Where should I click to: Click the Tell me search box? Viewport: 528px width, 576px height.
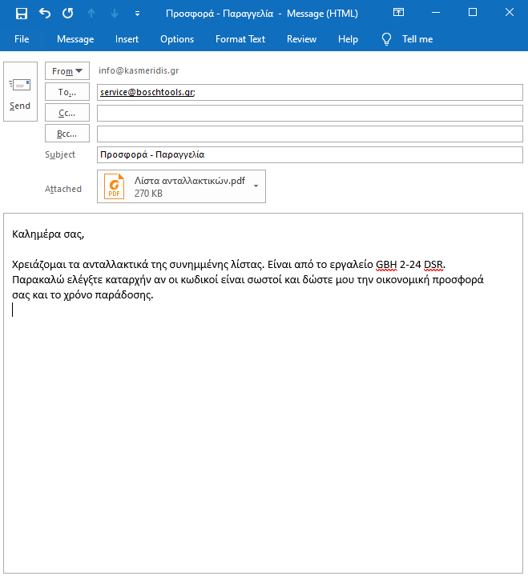pyautogui.click(x=417, y=39)
